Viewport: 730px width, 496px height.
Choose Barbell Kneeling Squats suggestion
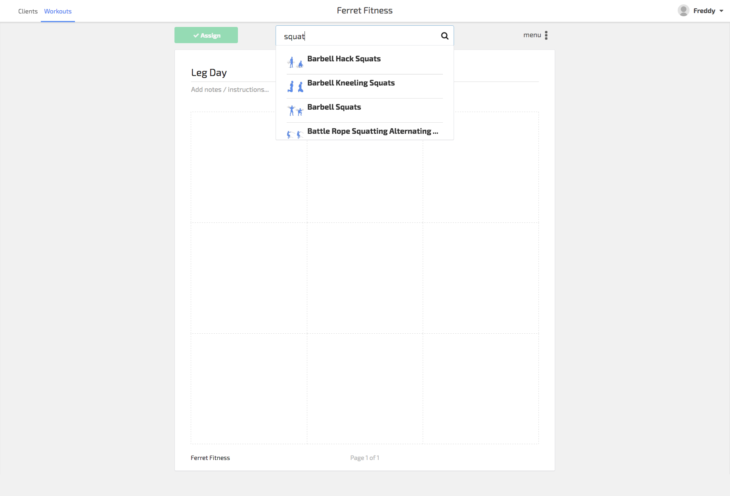tap(365, 86)
